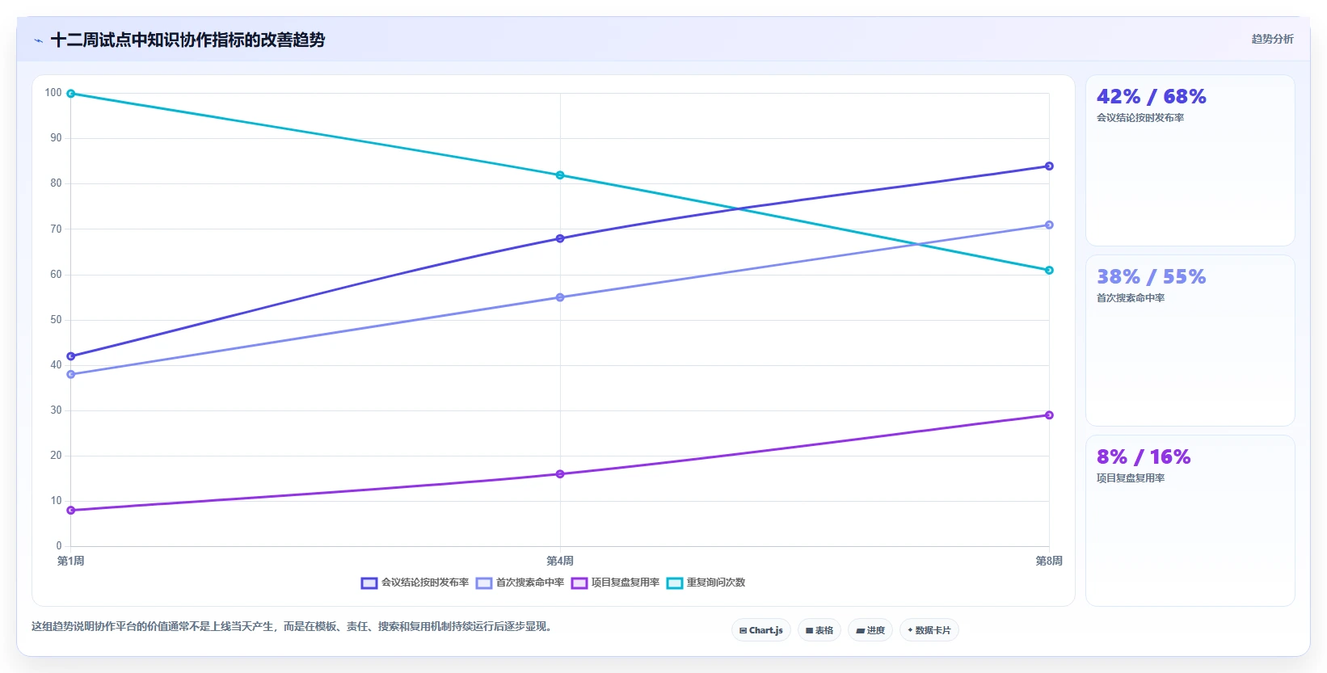Click the 重复询问次数 legend label

(x=716, y=583)
